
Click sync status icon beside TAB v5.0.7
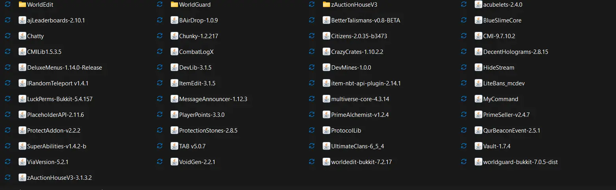click(160, 146)
